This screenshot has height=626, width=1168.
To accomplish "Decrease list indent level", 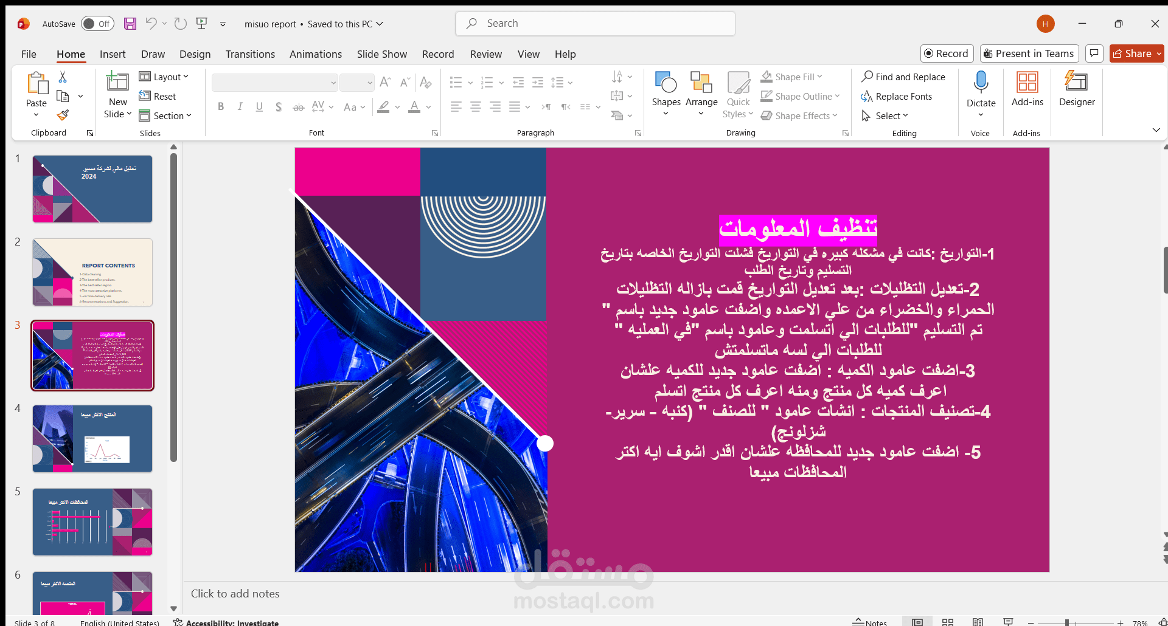I will 518,82.
